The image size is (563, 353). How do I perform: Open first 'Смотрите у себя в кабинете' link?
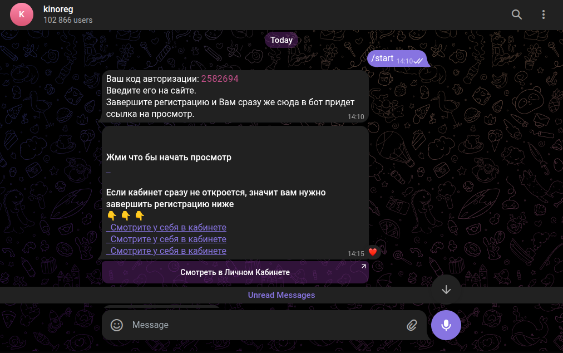coord(166,227)
